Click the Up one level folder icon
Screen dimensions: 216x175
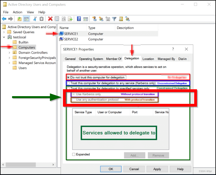[x=19, y=19]
